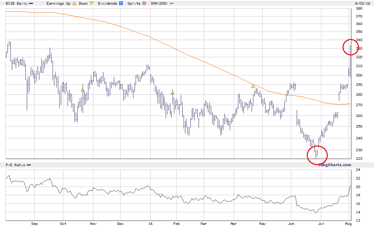
Task: Click the 223 price axis minimum label
Action: [x=359, y=159]
